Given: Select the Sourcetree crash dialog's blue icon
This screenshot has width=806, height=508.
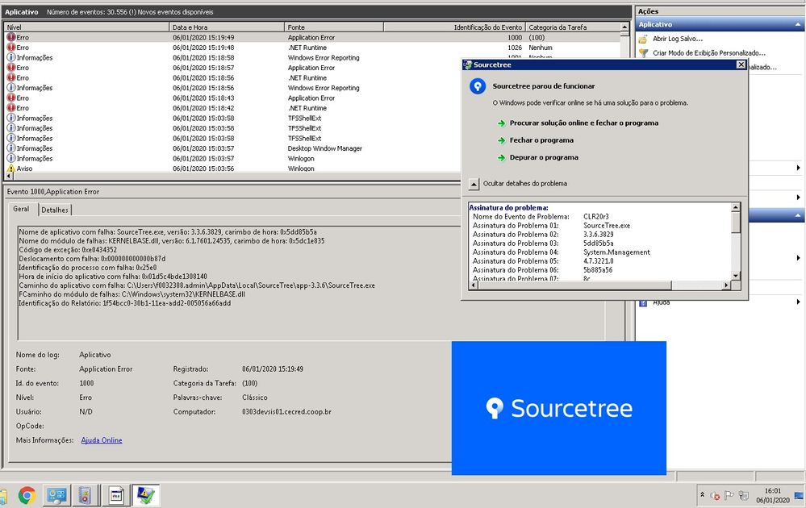Looking at the screenshot, I should (478, 86).
